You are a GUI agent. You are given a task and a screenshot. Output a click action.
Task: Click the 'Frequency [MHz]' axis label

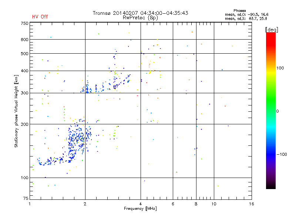click(140, 209)
